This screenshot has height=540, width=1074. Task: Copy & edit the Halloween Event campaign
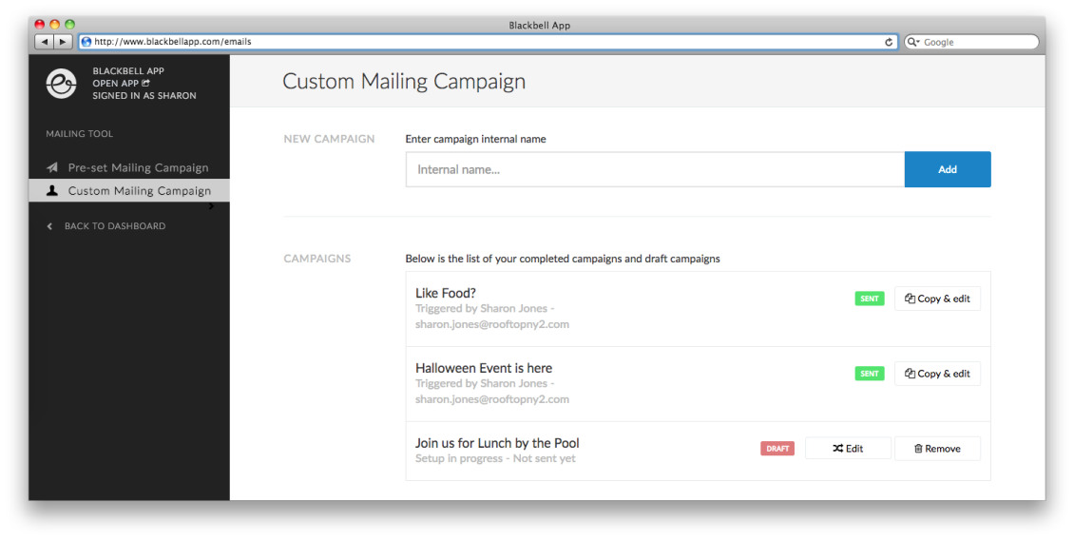(937, 374)
